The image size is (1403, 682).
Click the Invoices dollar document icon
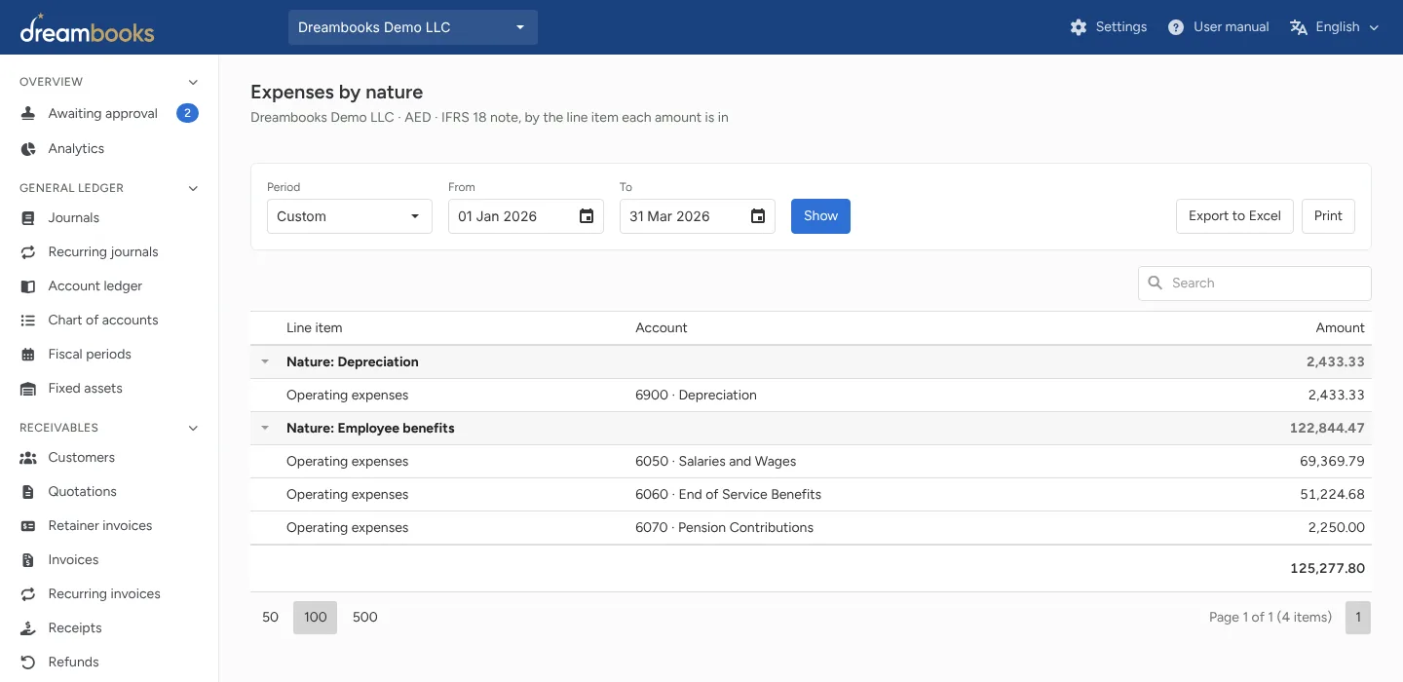[x=28, y=560]
